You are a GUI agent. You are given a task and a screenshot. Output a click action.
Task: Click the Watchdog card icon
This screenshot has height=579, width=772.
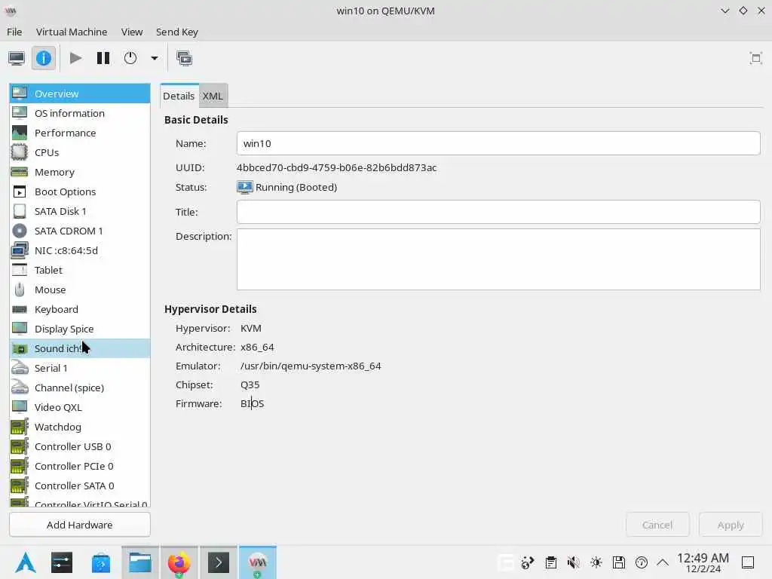[20, 427]
